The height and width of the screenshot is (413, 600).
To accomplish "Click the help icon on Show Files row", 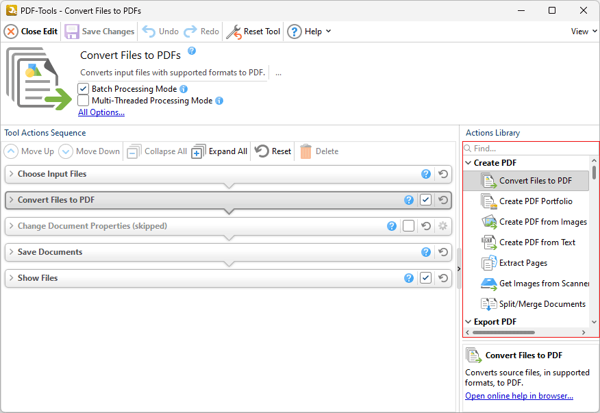I will click(x=409, y=278).
